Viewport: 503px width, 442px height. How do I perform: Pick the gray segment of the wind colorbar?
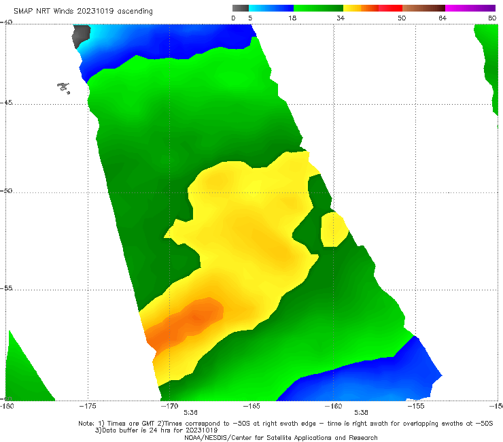click(x=240, y=8)
